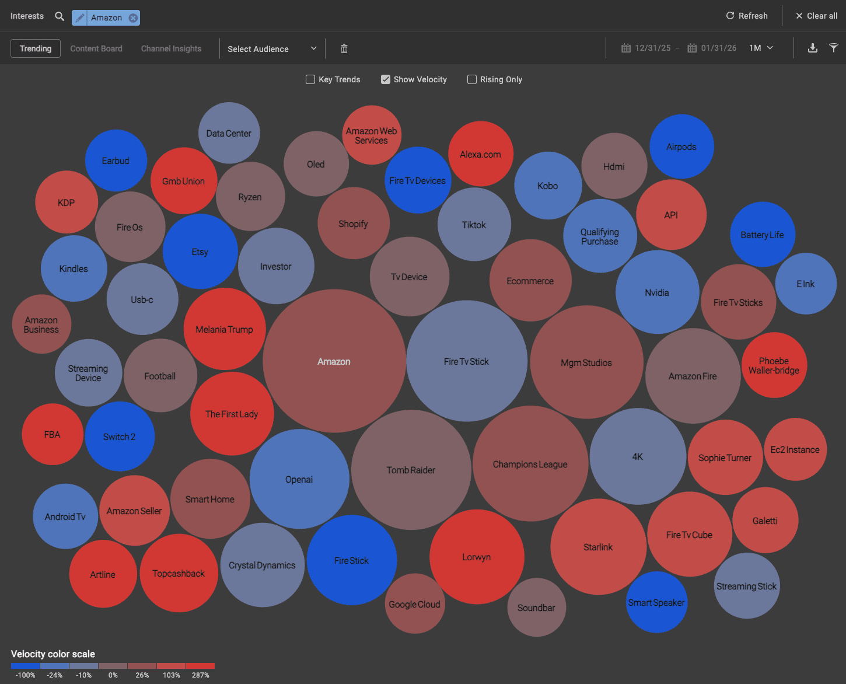Viewport: 846px width, 684px height.
Task: Click the Shopify bubble
Action: pos(354,224)
